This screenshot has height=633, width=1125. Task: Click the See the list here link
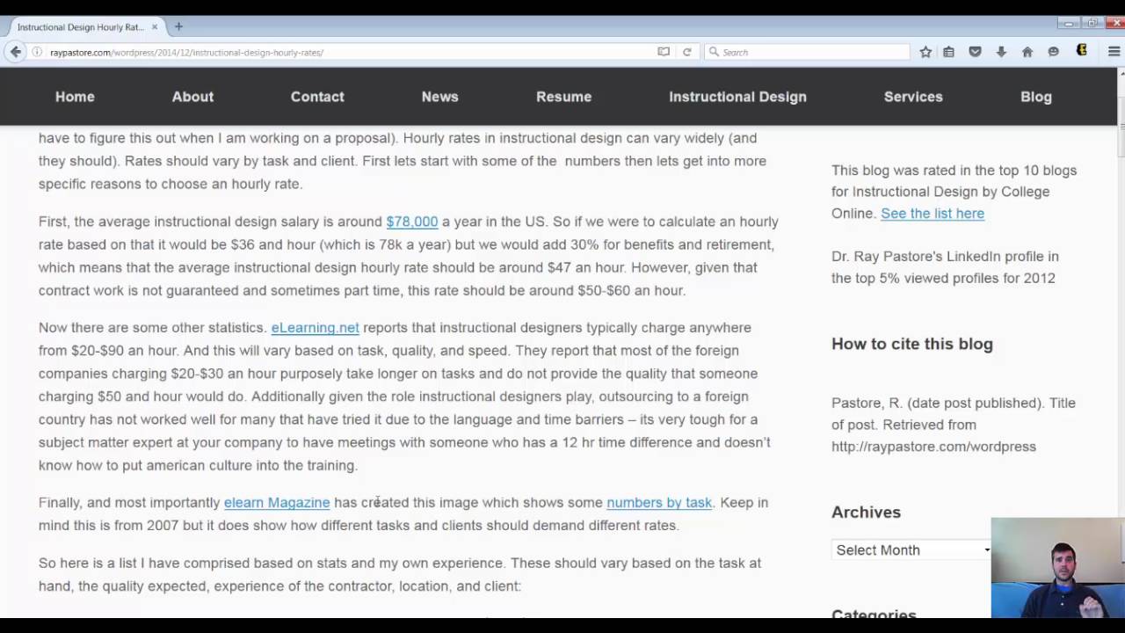point(933,213)
